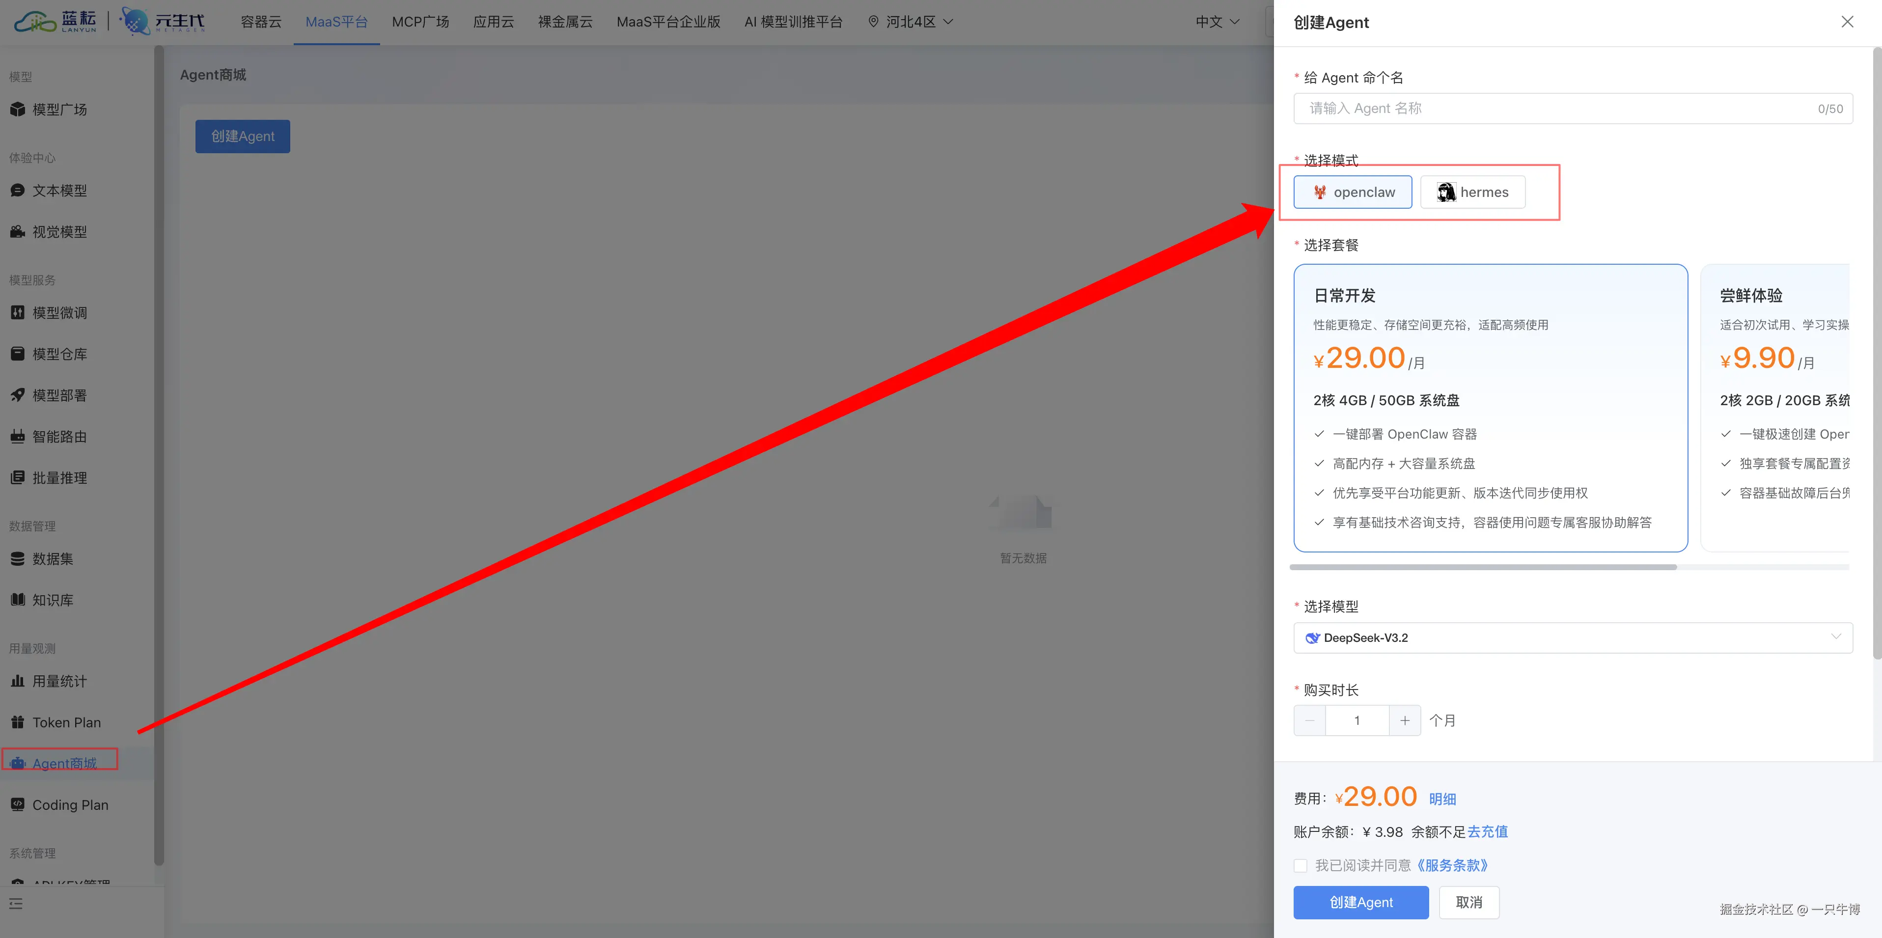Click the Coding Plan code icon

[18, 804]
